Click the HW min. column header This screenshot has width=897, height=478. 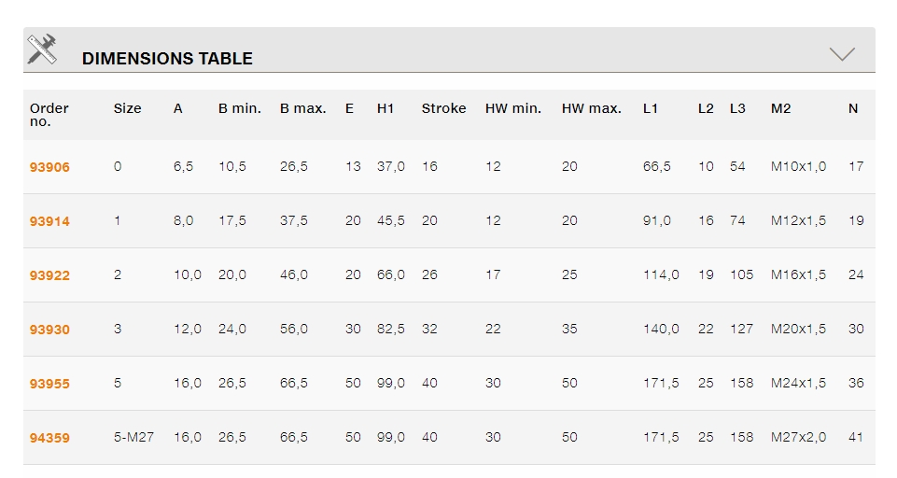[x=513, y=108]
